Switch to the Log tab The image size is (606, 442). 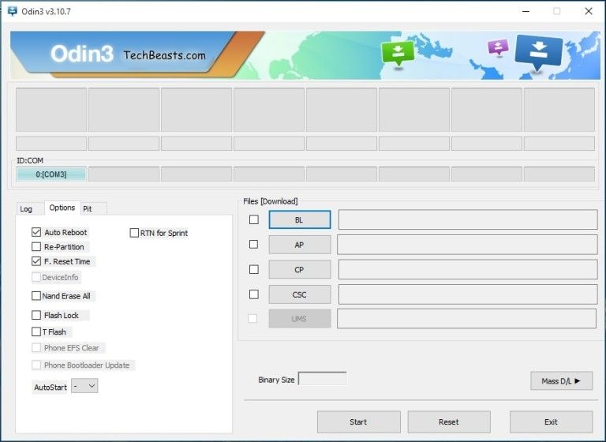pos(26,209)
